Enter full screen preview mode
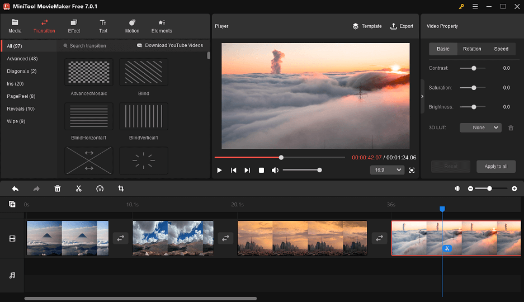Screen dimensions: 524x302 [x=412, y=170]
